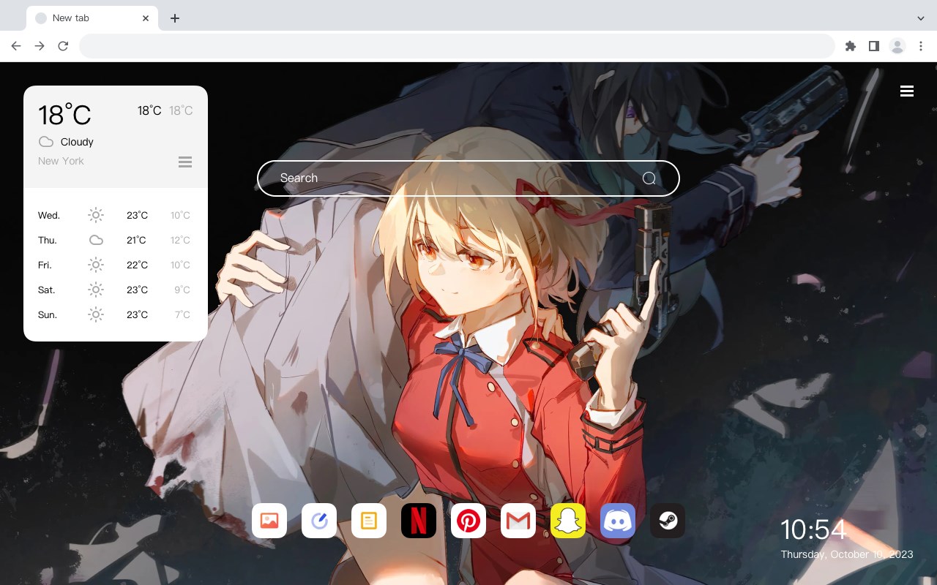Open the Gmail shortcut
Image resolution: width=937 pixels, height=585 pixels.
pos(518,521)
